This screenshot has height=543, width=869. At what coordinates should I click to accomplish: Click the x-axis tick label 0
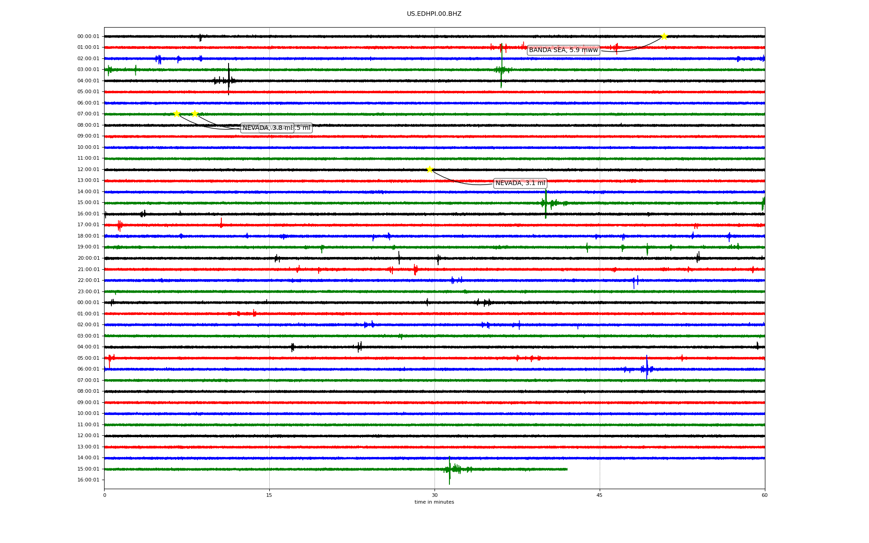click(105, 495)
